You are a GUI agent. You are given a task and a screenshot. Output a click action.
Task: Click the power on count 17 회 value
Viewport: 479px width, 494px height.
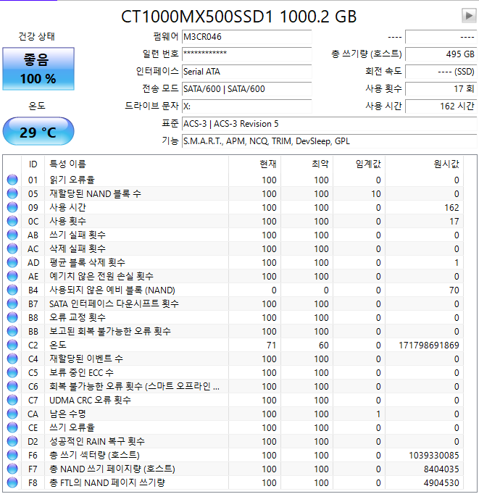click(441, 89)
